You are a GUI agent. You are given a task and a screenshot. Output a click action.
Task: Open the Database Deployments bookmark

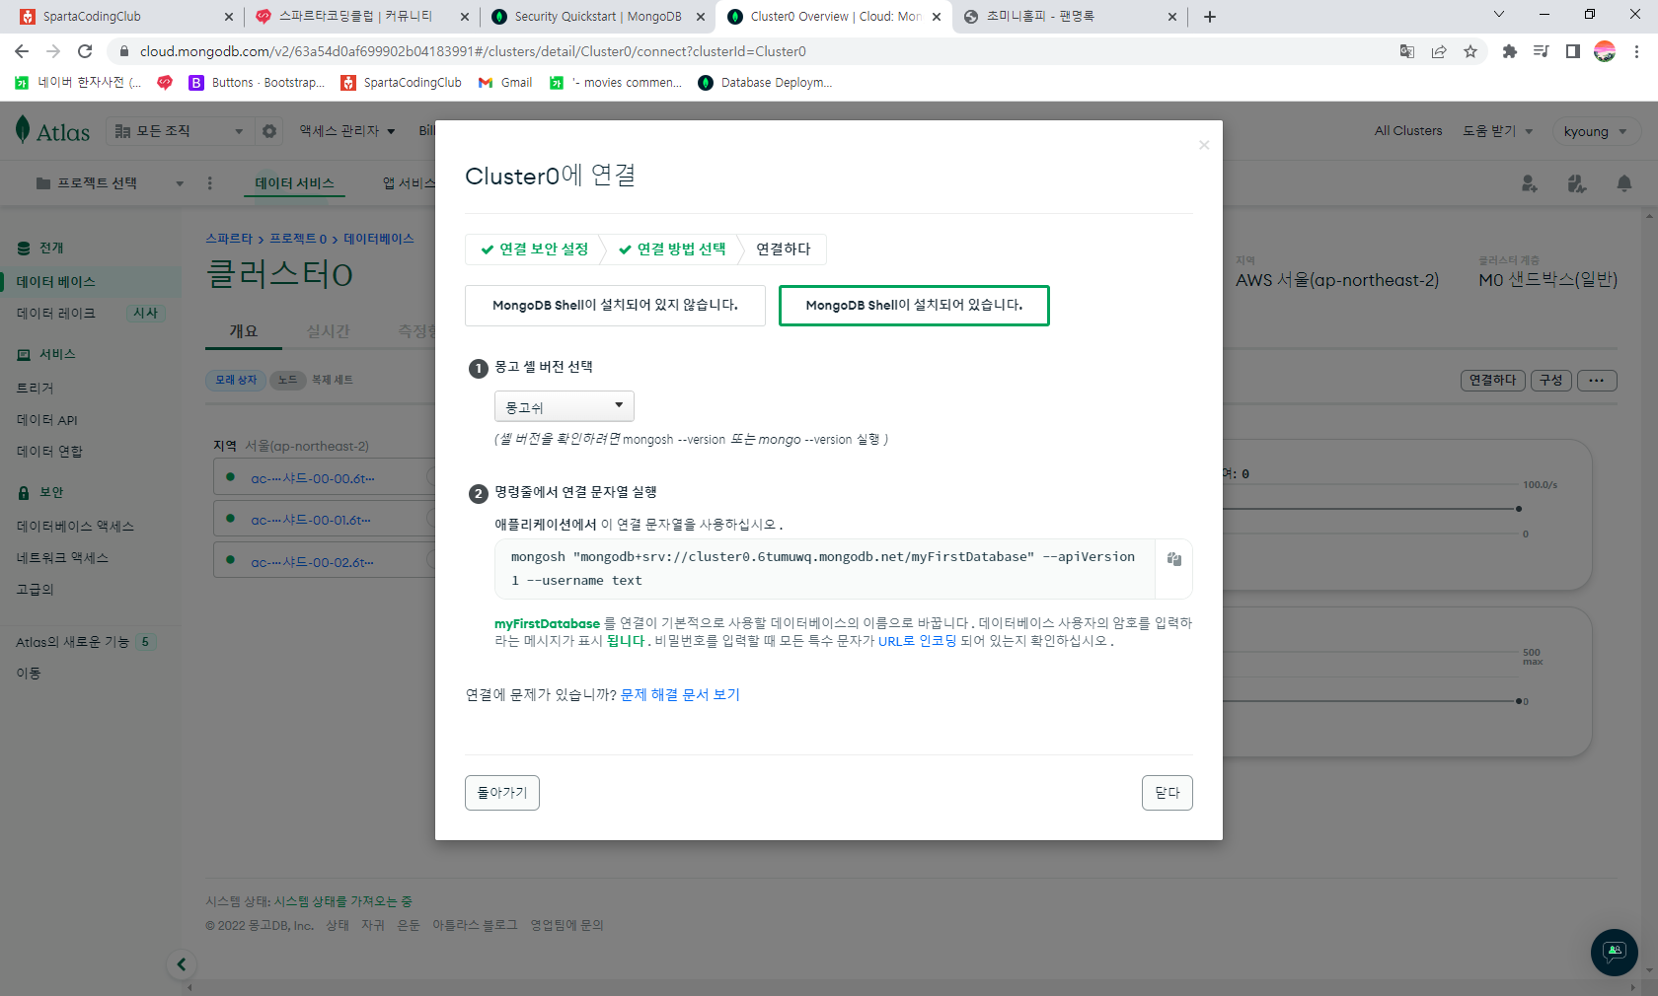pyautogui.click(x=765, y=83)
